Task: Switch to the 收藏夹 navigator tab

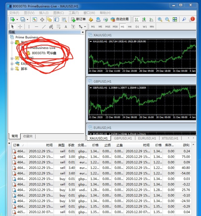Action: point(28,136)
